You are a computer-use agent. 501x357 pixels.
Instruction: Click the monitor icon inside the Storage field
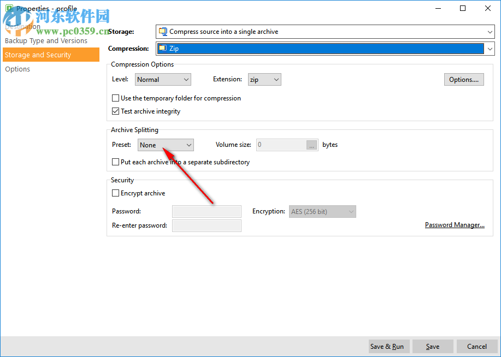pos(162,32)
